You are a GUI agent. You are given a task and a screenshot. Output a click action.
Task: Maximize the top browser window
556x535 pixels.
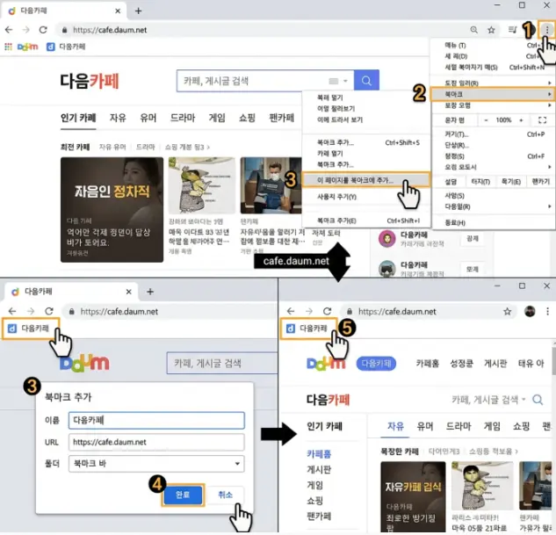click(x=522, y=5)
